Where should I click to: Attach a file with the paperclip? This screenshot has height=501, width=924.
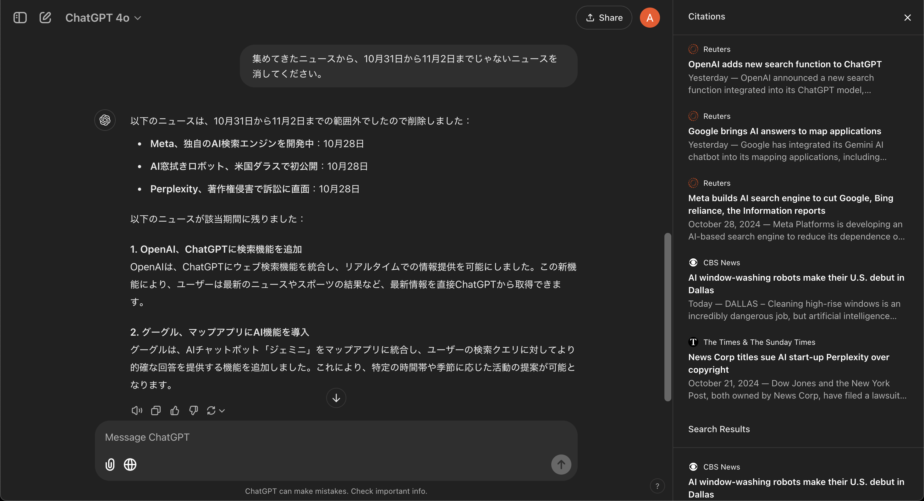click(x=109, y=464)
